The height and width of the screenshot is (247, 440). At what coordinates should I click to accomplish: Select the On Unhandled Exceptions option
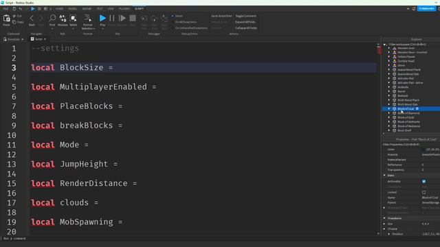click(x=173, y=28)
